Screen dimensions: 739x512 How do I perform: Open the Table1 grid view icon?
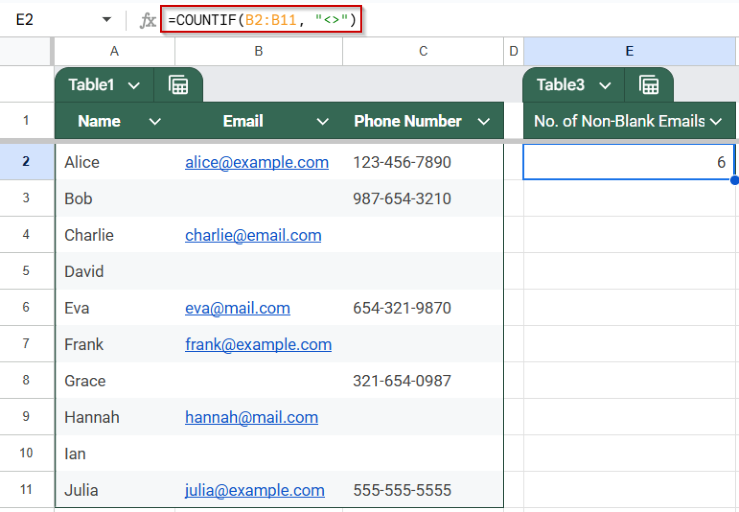[178, 85]
